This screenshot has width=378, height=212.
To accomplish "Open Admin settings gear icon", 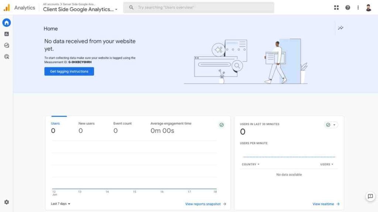I will [x=7, y=202].
